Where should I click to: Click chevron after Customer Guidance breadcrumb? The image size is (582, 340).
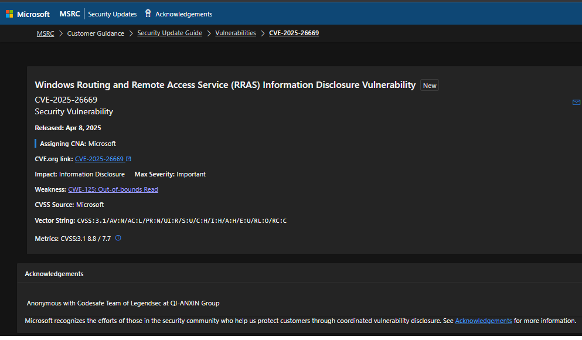131,33
